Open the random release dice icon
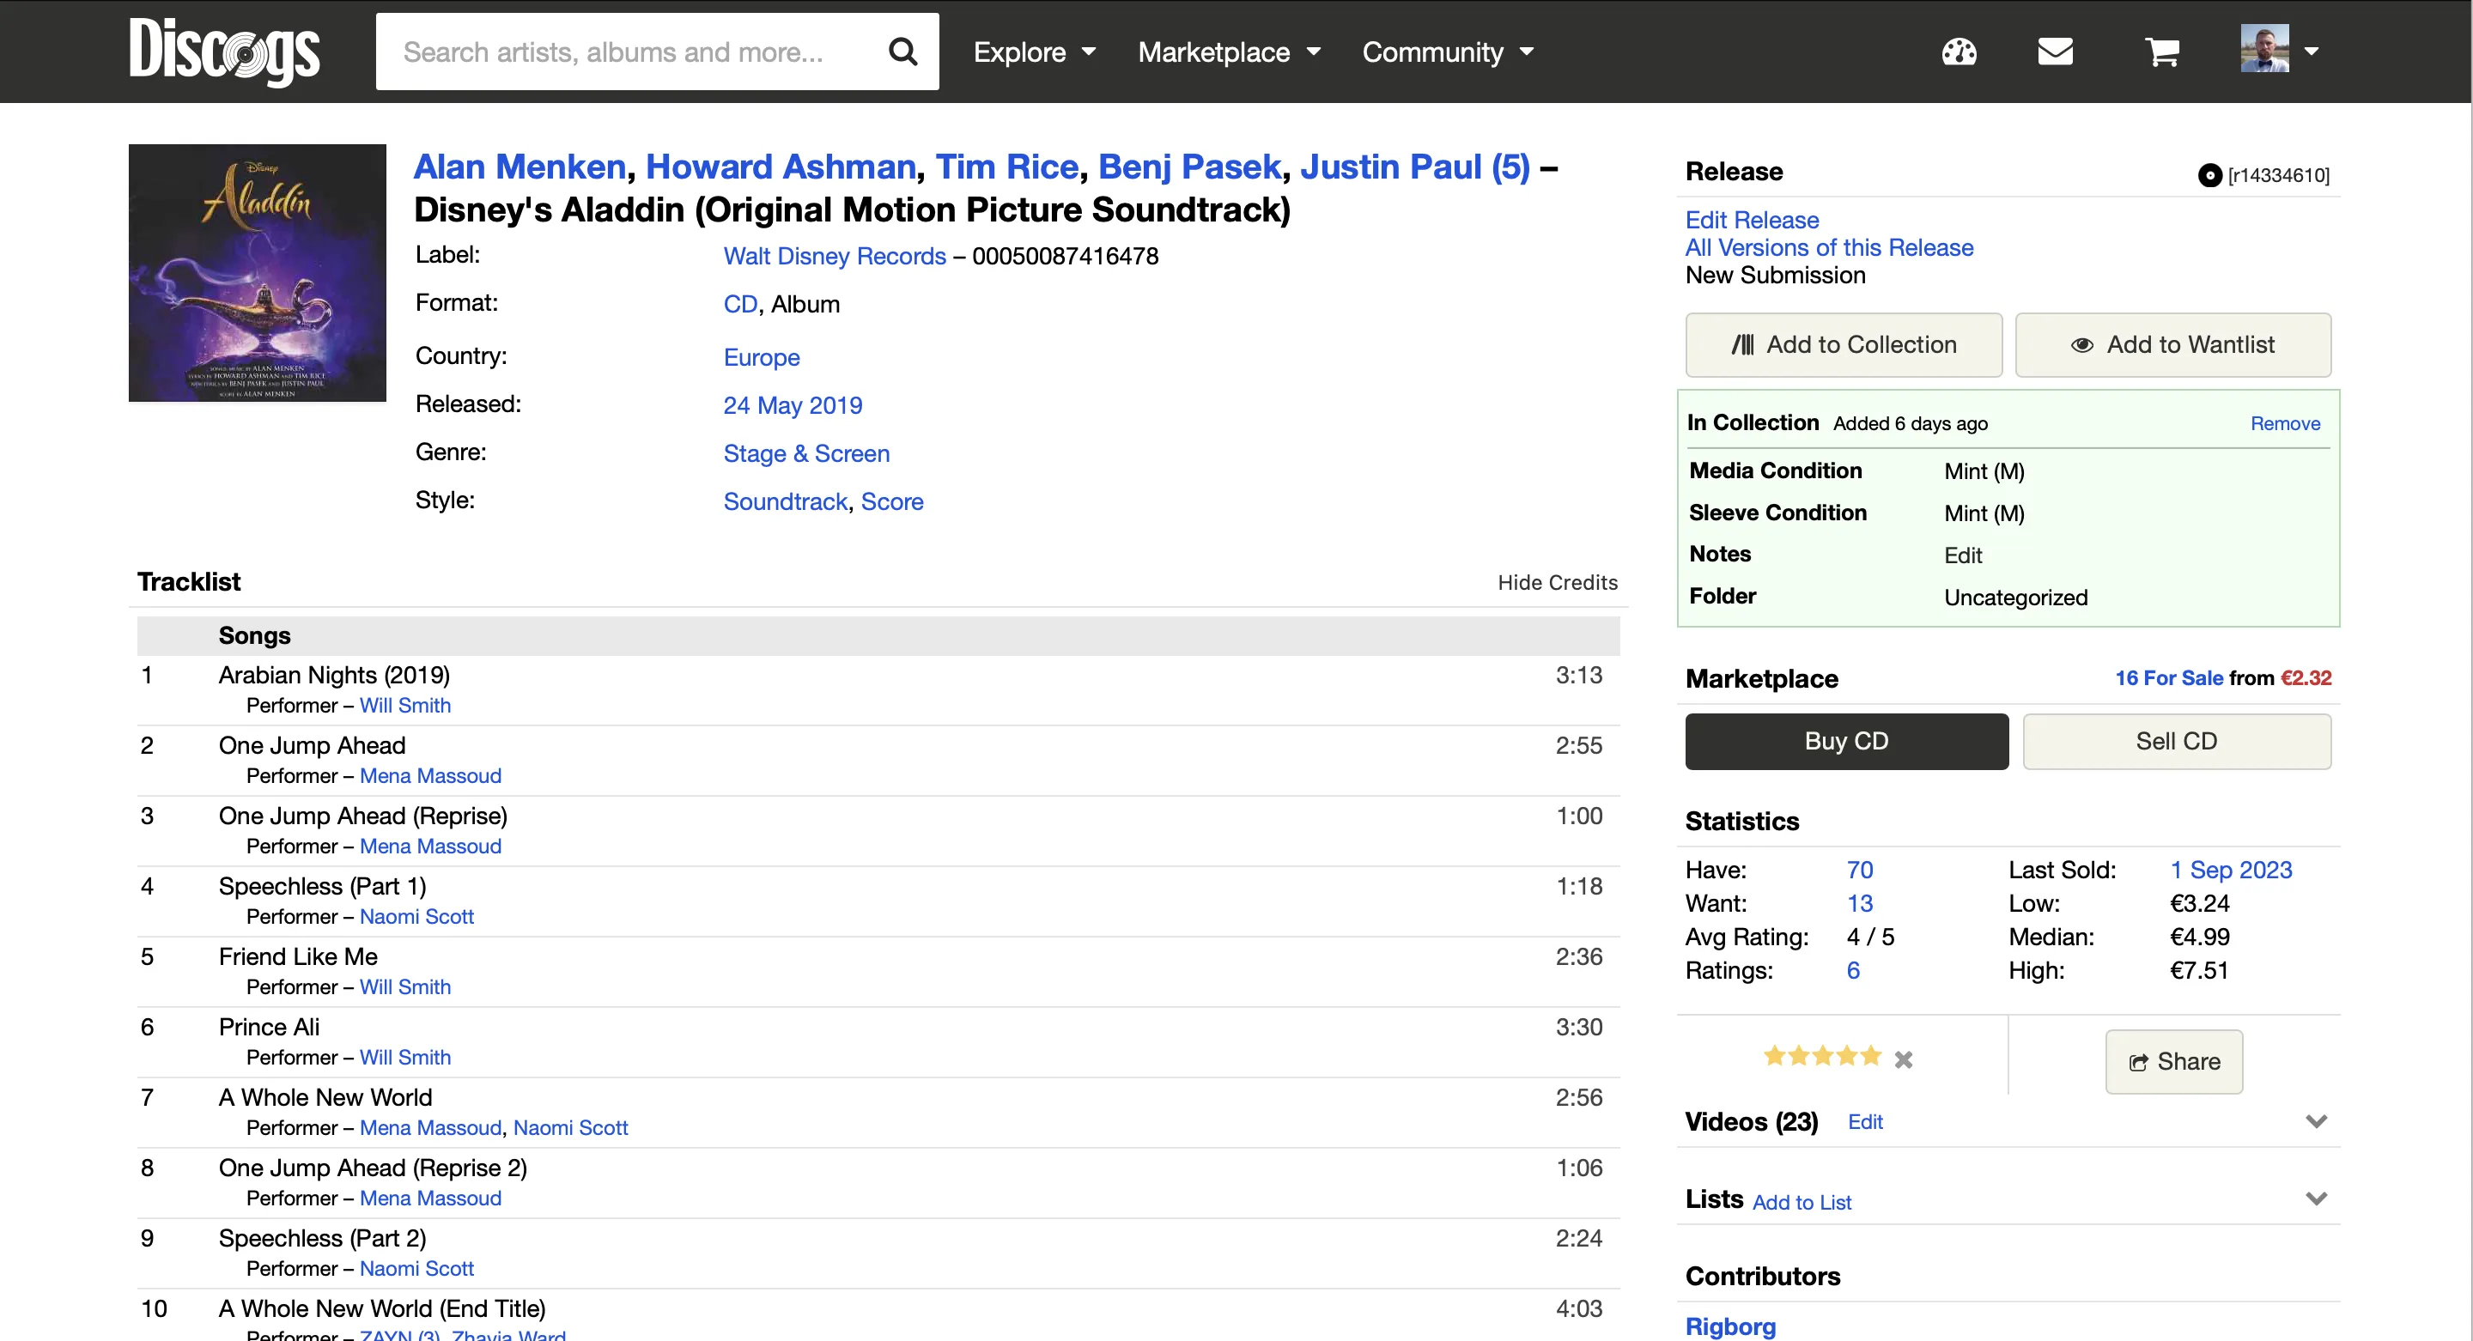The width and height of the screenshot is (2473, 1341). (1959, 52)
